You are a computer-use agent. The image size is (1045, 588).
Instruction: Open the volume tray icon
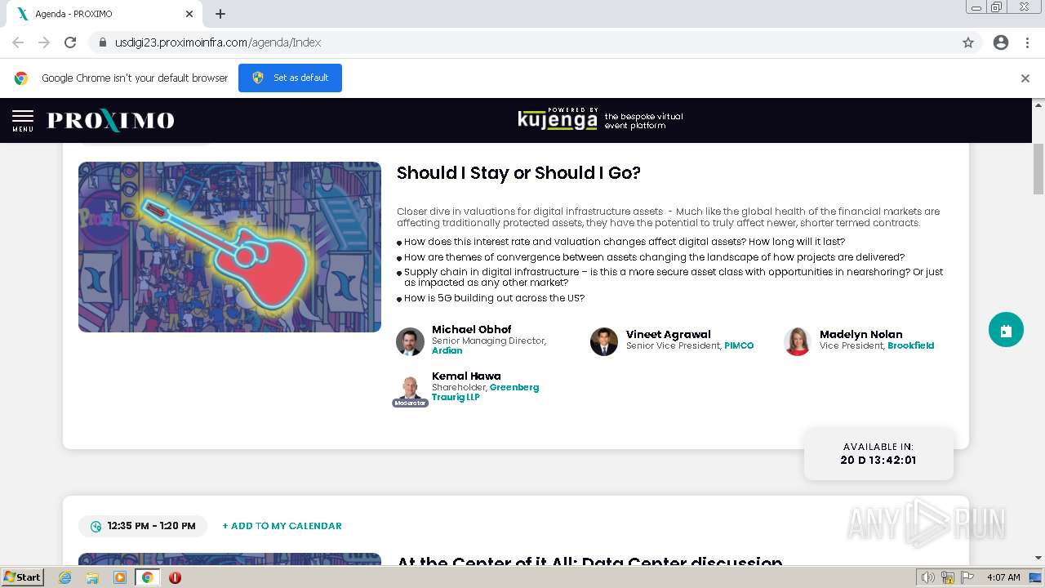tap(928, 577)
